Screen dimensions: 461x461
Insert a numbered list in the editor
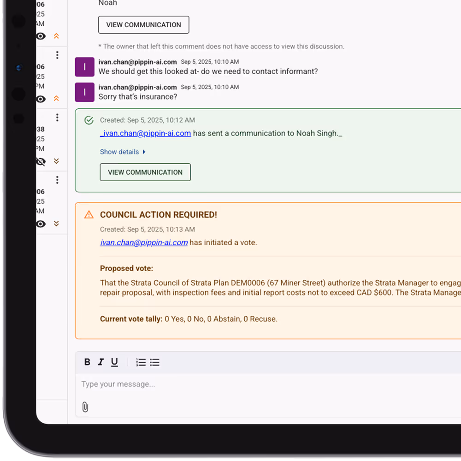click(141, 362)
